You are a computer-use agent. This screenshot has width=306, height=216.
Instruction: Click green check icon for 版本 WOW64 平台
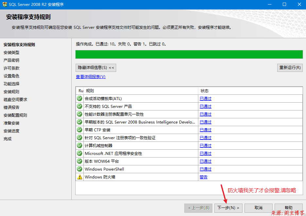[80, 161]
